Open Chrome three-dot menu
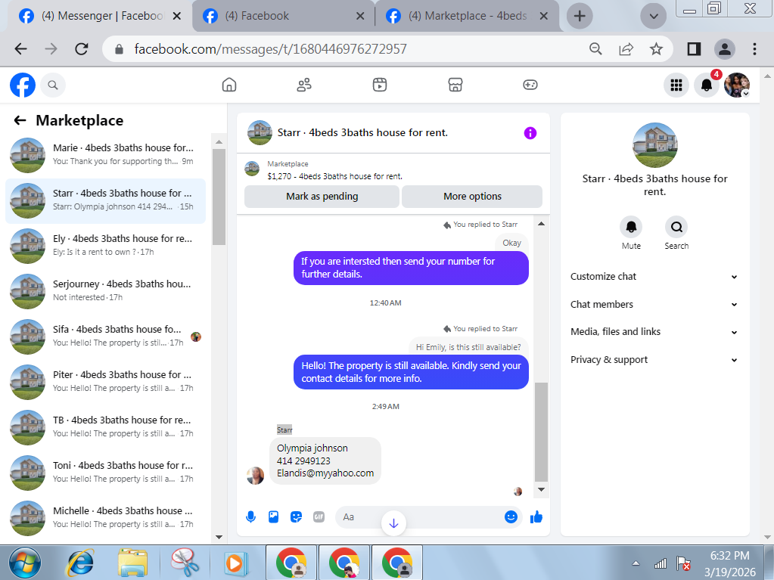The height and width of the screenshot is (580, 774). tap(754, 49)
